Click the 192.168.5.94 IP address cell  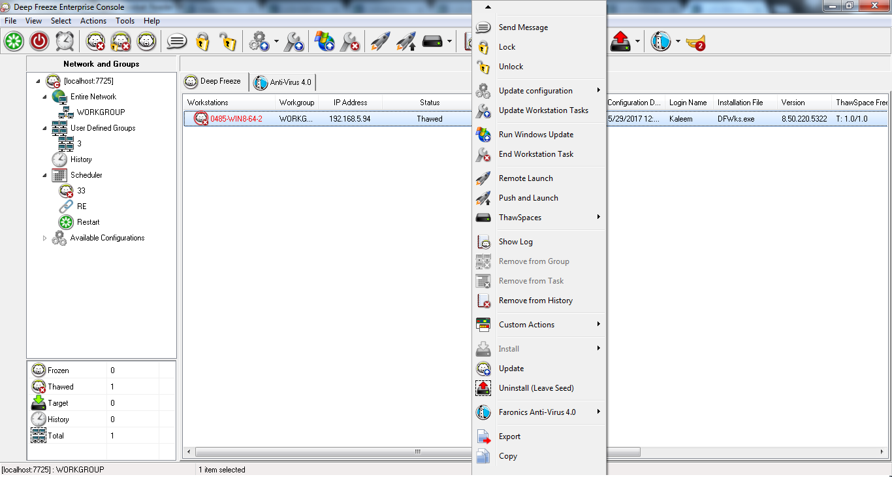[350, 119]
